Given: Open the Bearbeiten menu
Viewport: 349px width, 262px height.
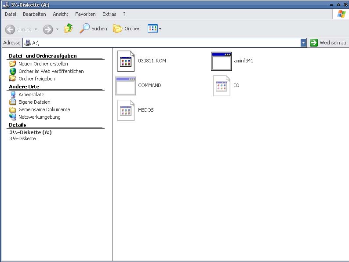Looking at the screenshot, I should 34,14.
